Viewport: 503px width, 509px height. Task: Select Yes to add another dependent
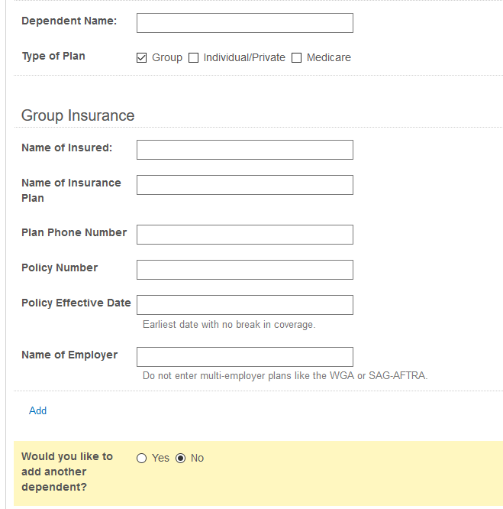[x=141, y=459]
